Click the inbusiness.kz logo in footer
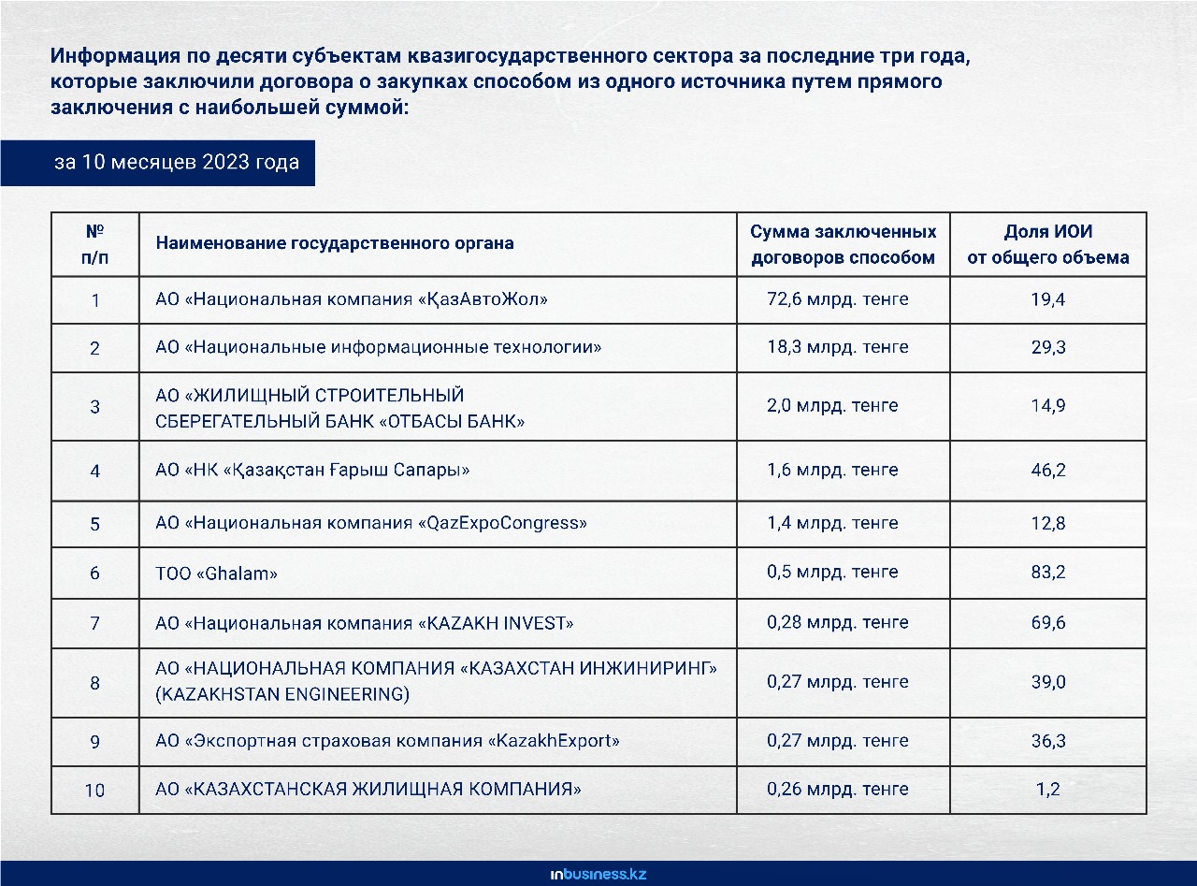Screen dimensions: 1197x886 coord(598,875)
